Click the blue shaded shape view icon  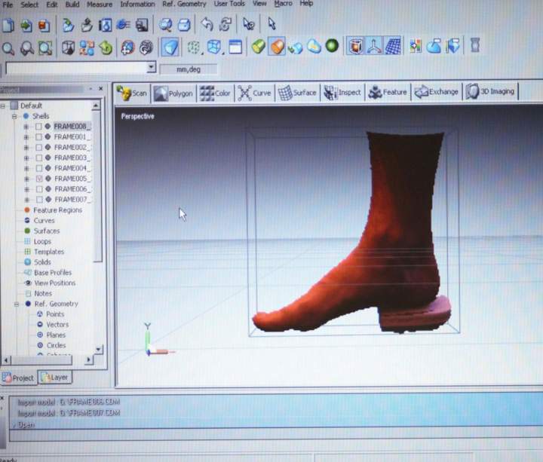coord(170,47)
